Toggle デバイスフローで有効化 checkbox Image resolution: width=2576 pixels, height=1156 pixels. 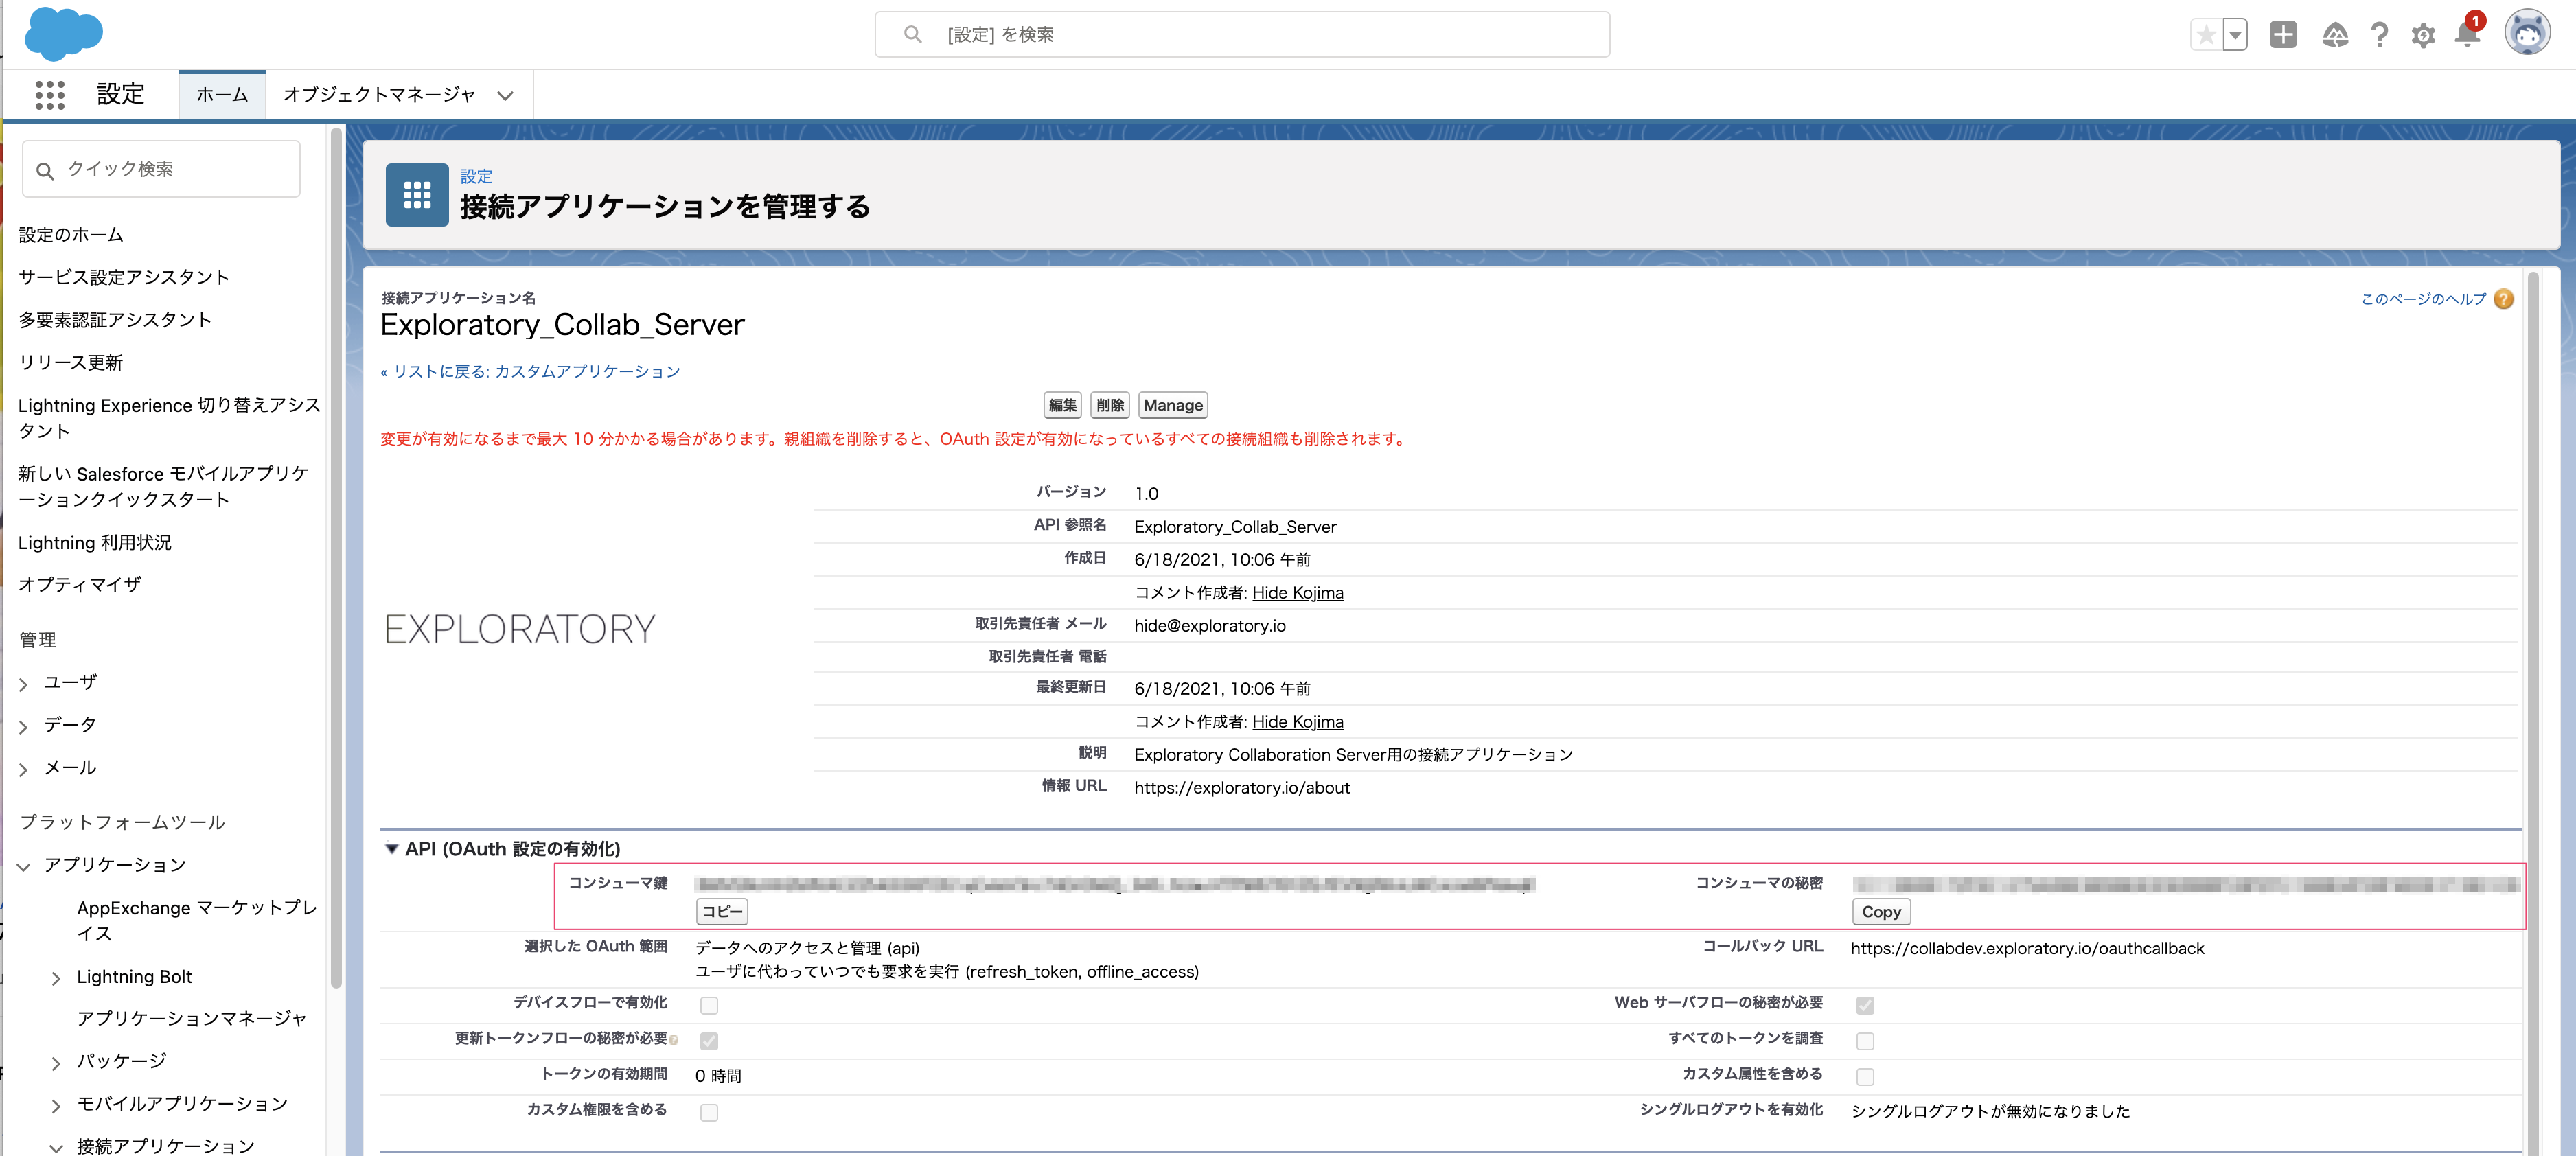709,1005
